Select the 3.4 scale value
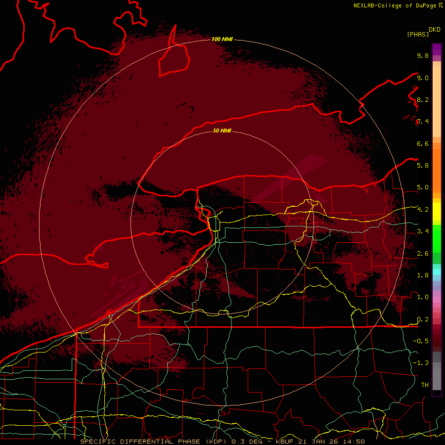445x445 pixels. click(423, 231)
